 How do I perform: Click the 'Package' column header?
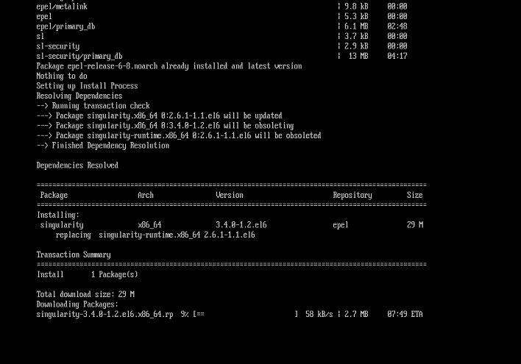coord(54,196)
